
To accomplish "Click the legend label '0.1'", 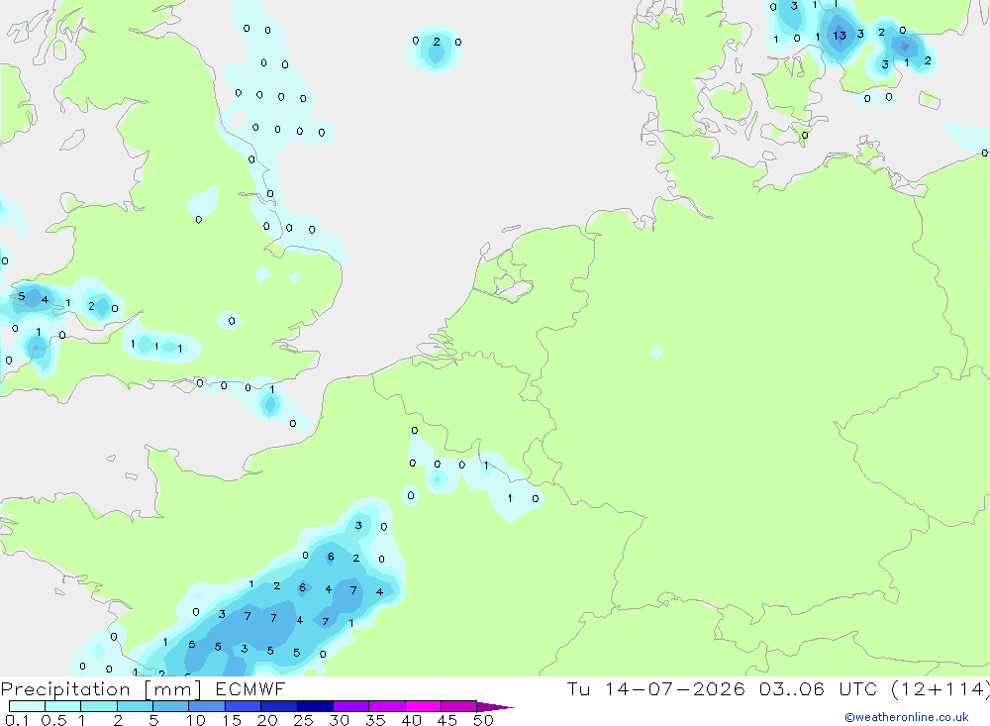I will point(17,720).
